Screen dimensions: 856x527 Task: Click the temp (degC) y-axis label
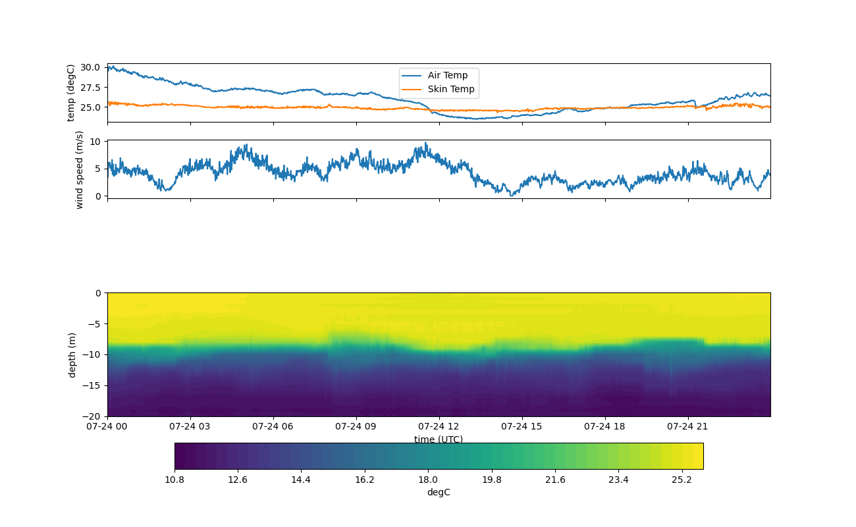click(x=71, y=93)
